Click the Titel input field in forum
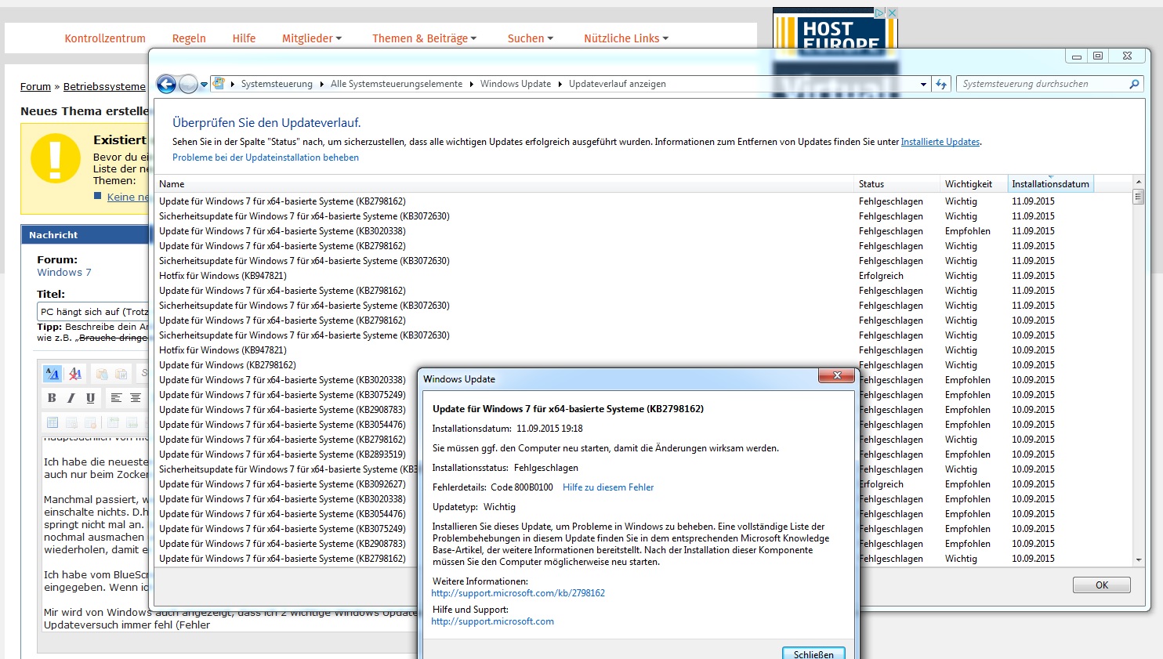 tap(92, 311)
